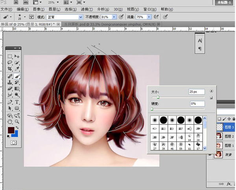Screen dimensions: 236x190
Task: Hide the 背景 layer with eye icon
Action: [x=210, y=156]
